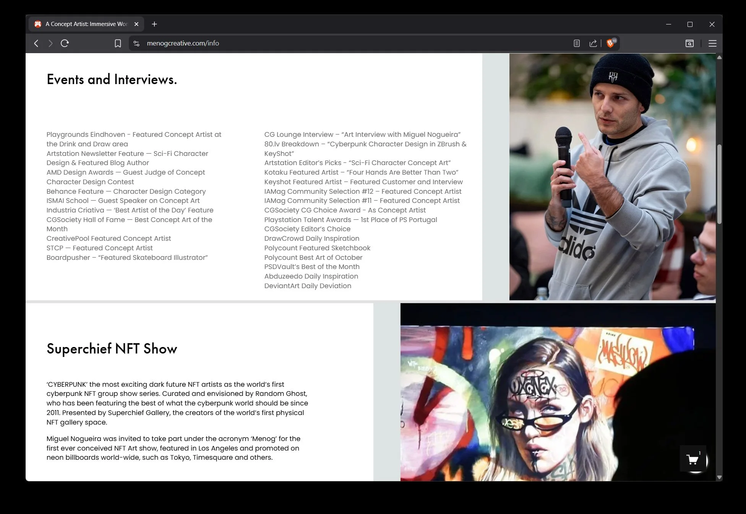
Task: Open Brave Shields lion icon
Action: click(x=611, y=43)
